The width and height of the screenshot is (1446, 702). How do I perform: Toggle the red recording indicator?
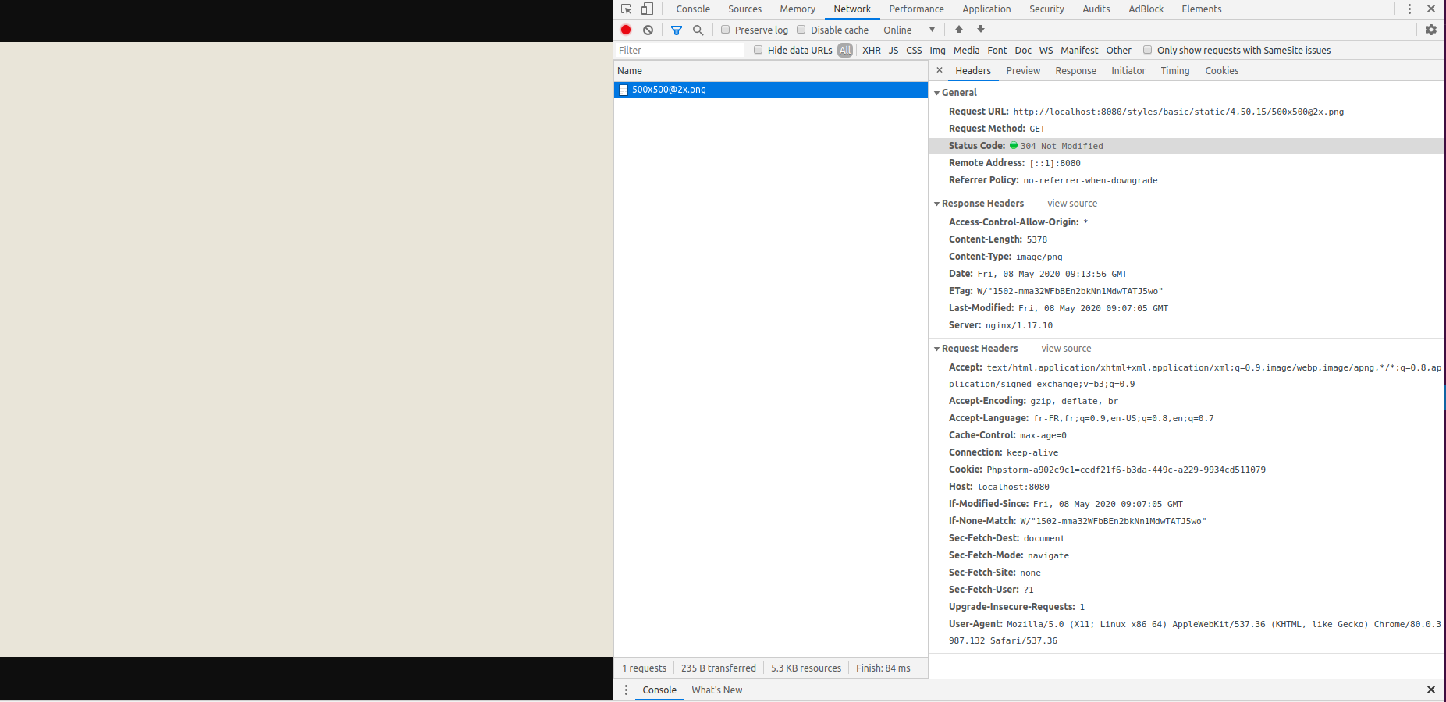[x=625, y=30]
